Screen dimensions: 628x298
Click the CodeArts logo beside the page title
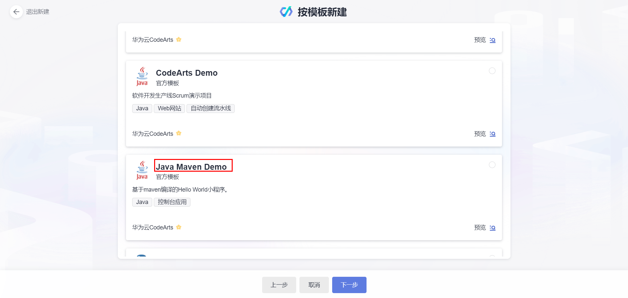tap(286, 12)
